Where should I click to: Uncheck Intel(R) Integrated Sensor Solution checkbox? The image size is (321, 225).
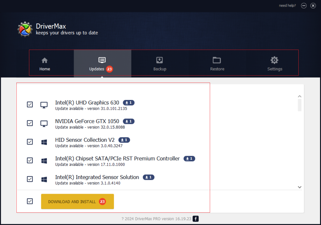pos(30,179)
